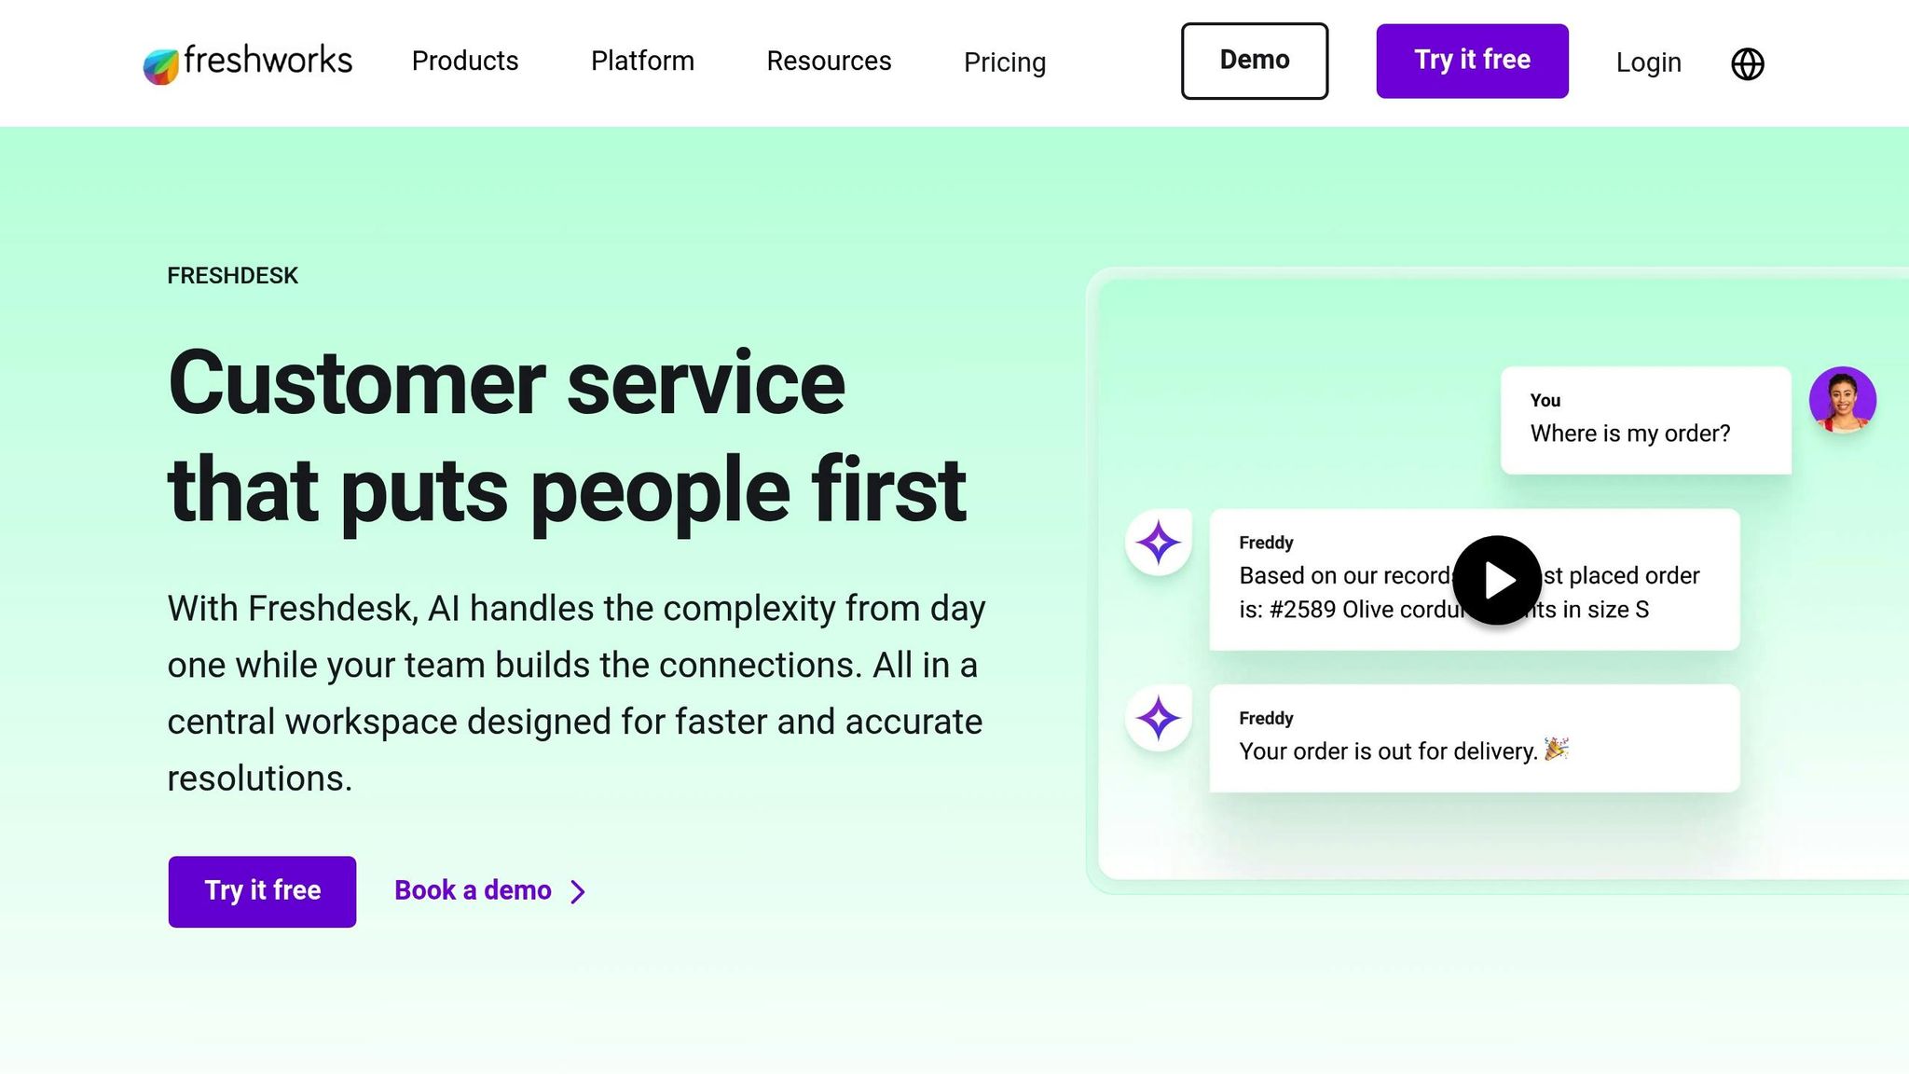Viewport: 1909px width, 1074px height.
Task: Click the Demo button in the header
Action: 1254,60
